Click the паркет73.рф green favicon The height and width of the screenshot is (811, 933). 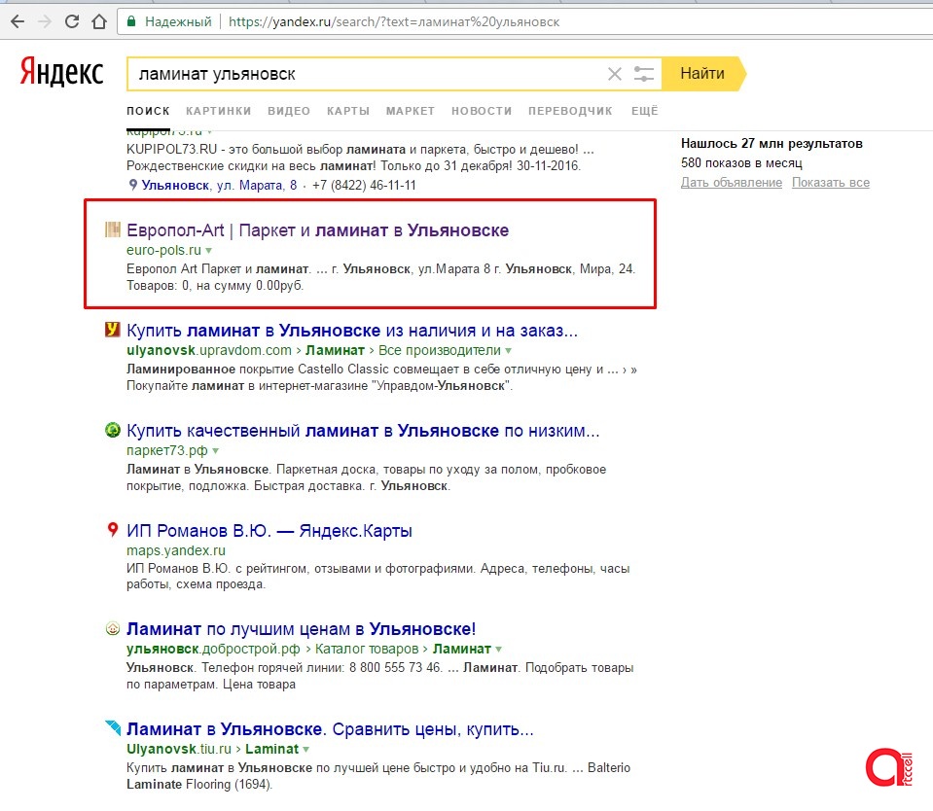tap(113, 429)
